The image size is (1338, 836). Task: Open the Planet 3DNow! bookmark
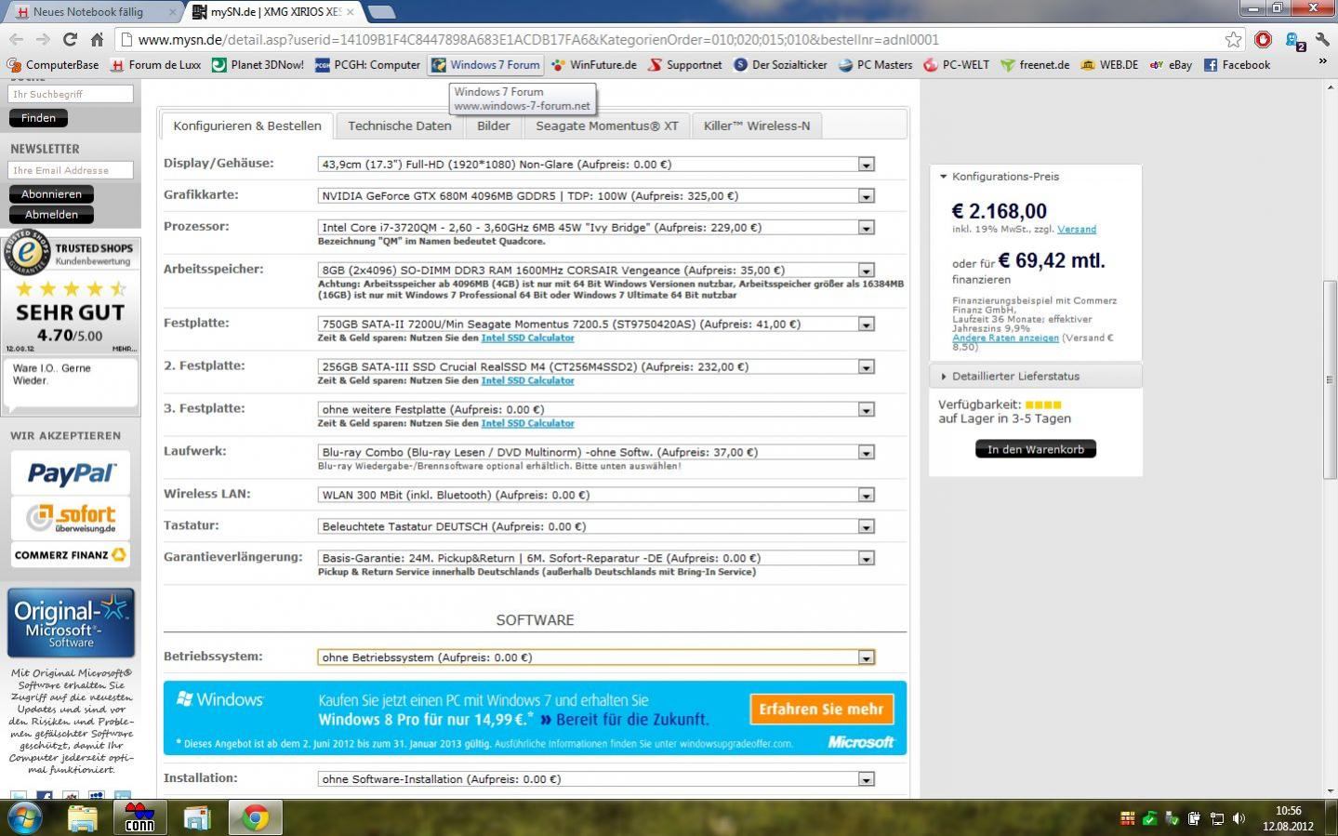point(258,65)
